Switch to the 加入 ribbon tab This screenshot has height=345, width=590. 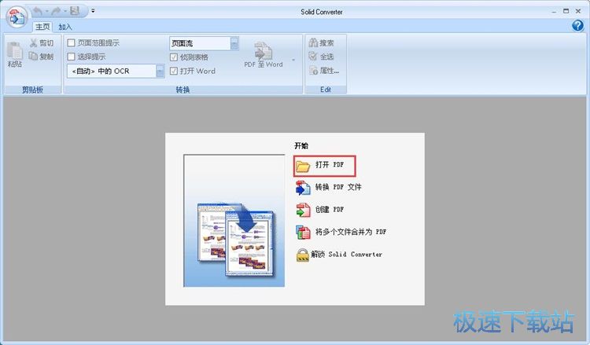[65, 27]
